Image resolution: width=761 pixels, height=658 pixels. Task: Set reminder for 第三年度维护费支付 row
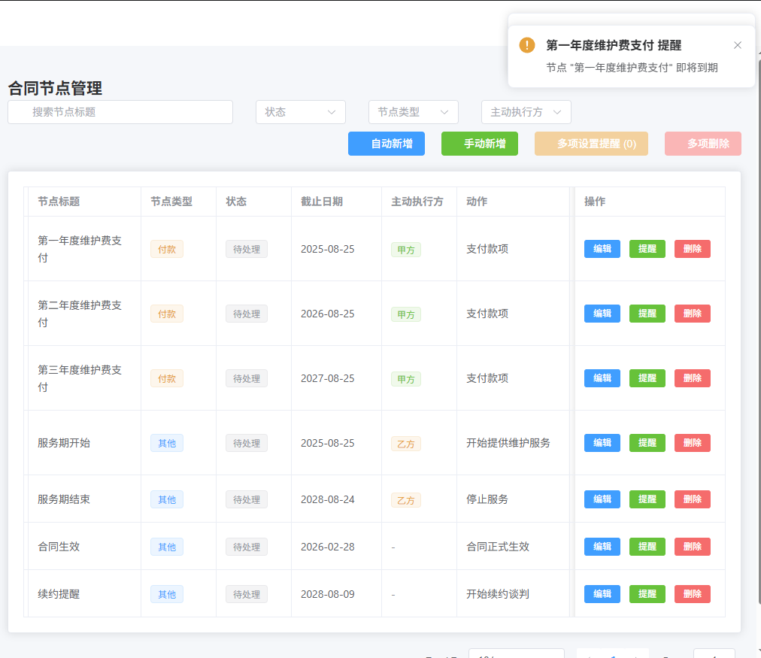(x=647, y=378)
